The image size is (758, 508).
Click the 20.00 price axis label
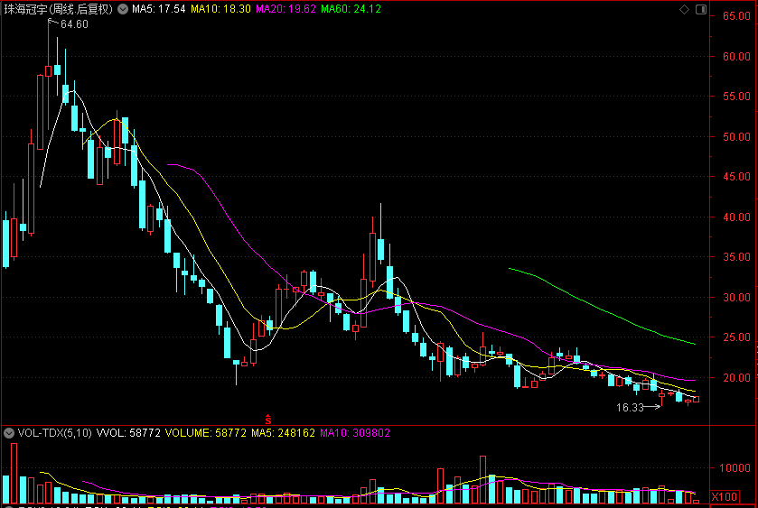point(736,378)
